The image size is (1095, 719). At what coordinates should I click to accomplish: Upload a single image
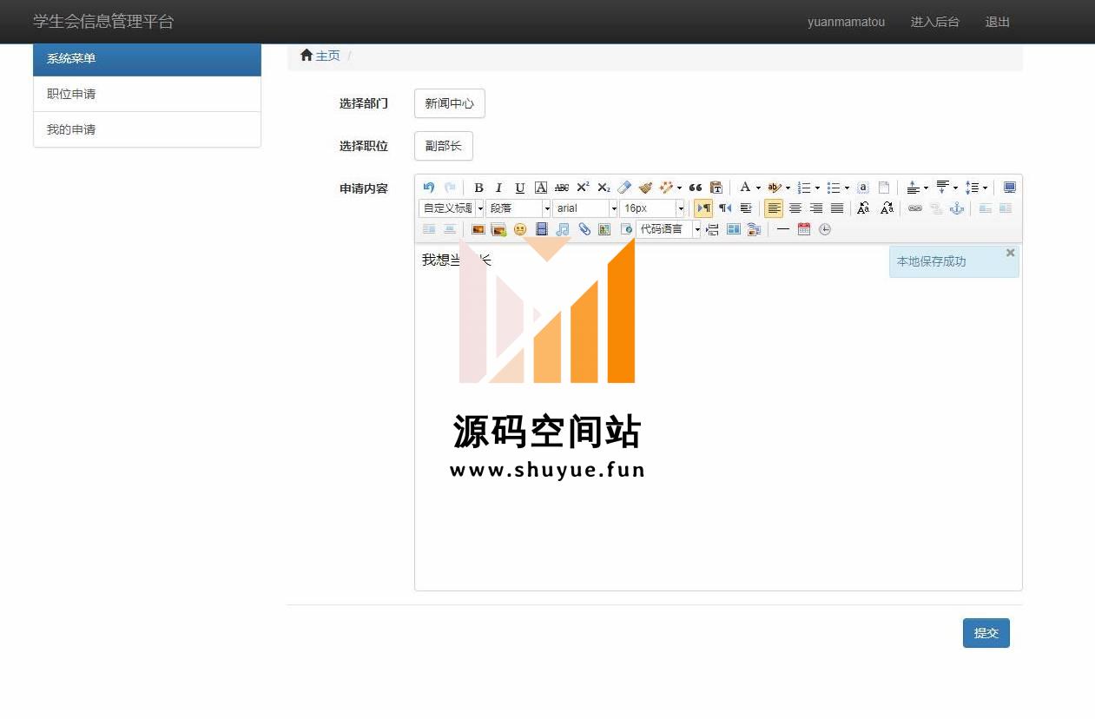click(478, 229)
